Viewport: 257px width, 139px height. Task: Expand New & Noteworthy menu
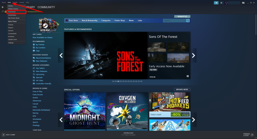point(90,20)
